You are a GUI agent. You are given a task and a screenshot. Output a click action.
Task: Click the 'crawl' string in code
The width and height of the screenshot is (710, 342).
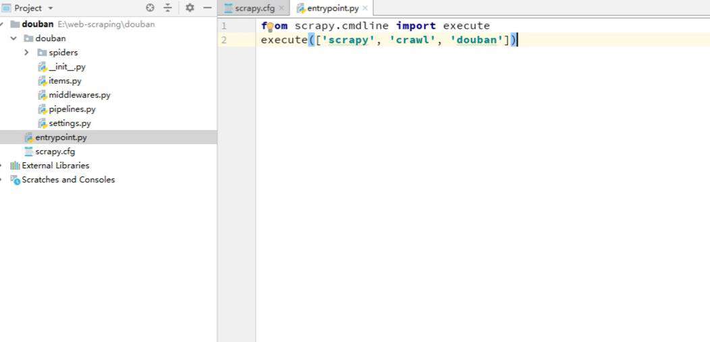412,40
